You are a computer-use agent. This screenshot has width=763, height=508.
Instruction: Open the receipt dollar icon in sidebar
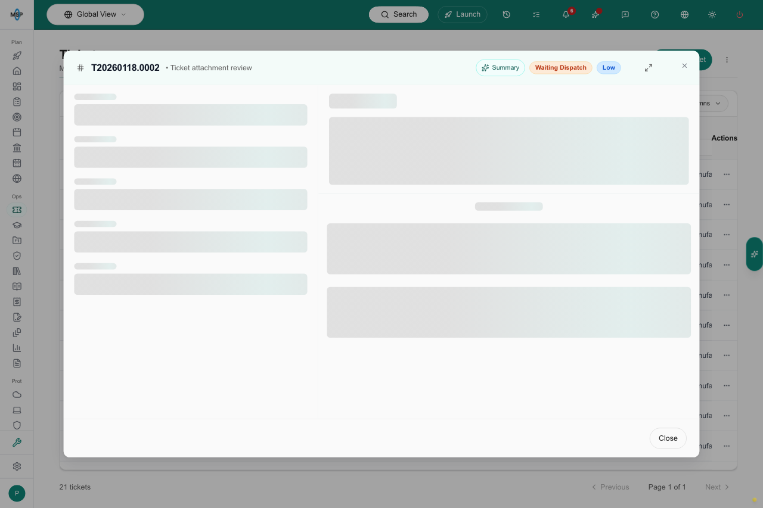coord(17,301)
